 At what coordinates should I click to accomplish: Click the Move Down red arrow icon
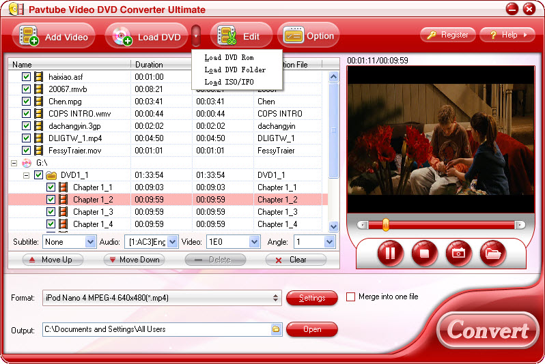pos(113,260)
